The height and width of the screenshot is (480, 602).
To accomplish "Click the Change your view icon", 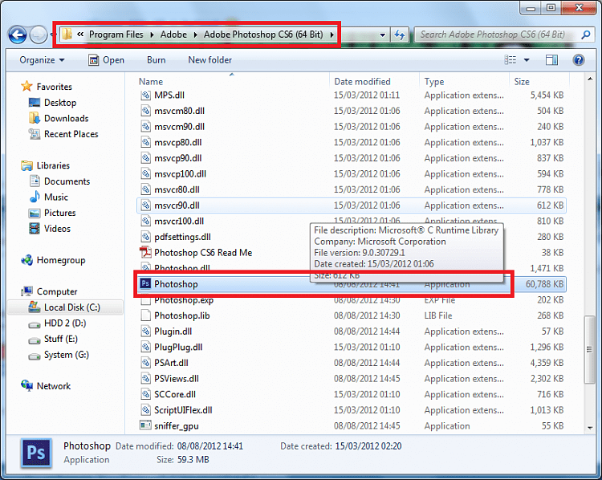I will tap(510, 60).
